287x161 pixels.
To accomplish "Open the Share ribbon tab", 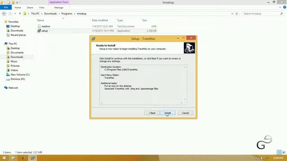I will [x=30, y=8].
